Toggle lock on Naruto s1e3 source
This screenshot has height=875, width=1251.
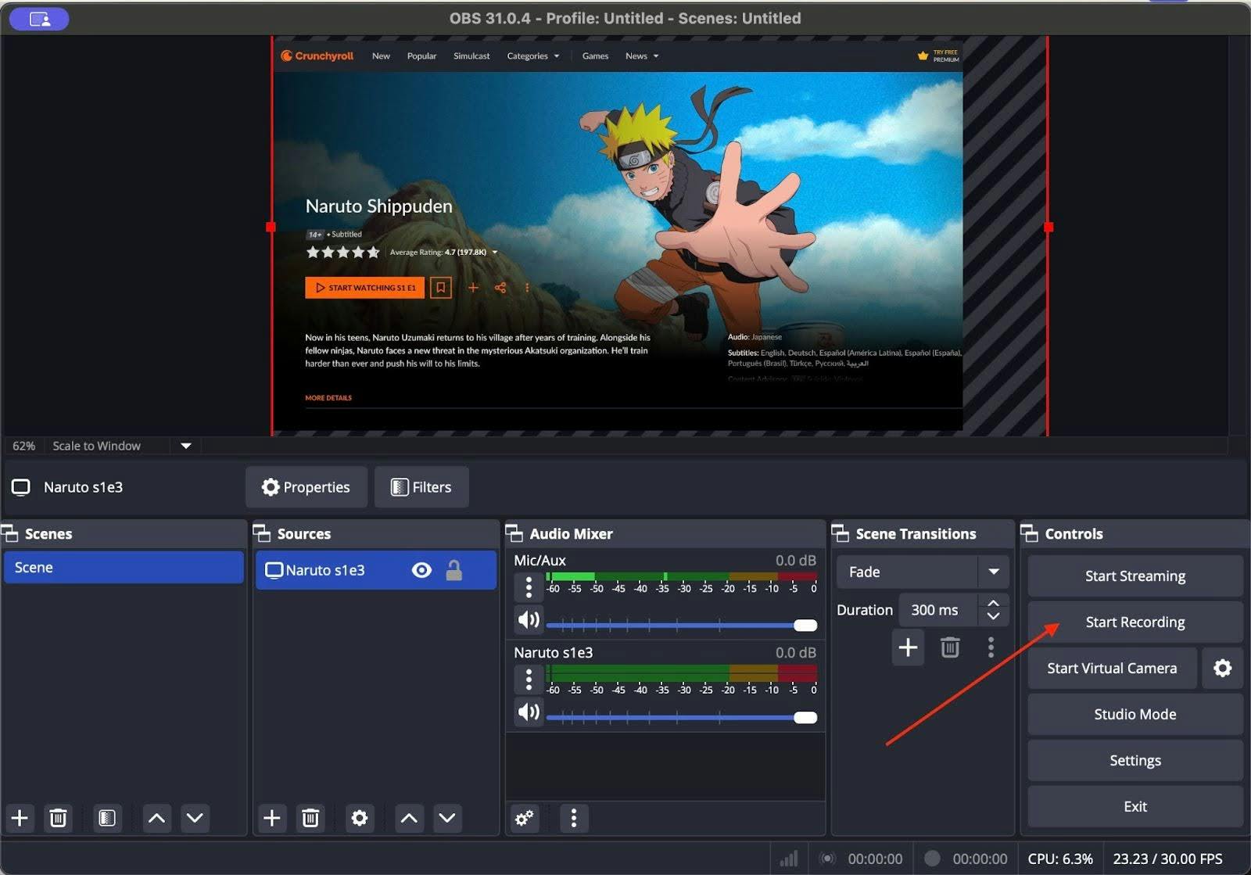(x=453, y=570)
